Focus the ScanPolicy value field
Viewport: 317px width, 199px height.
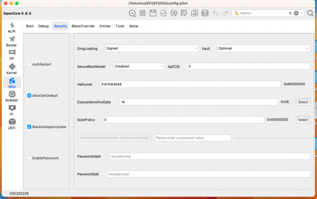[183, 120]
